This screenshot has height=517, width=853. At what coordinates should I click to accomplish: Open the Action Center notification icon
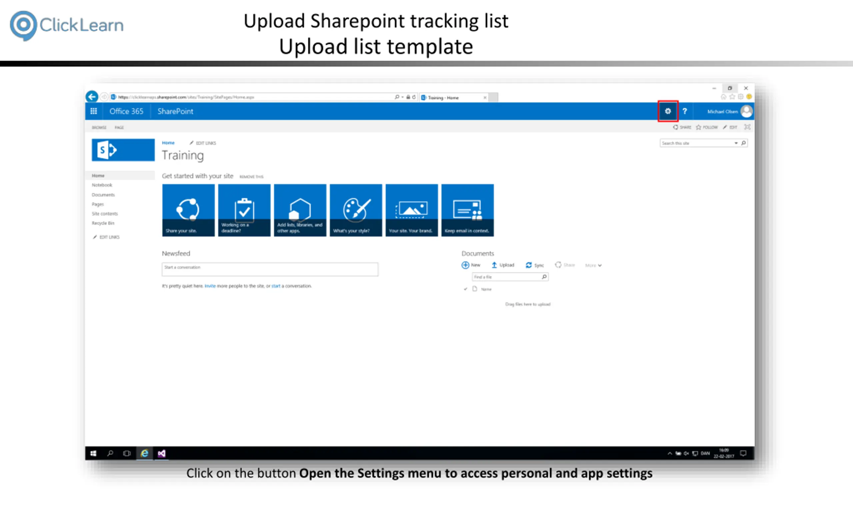coord(743,453)
